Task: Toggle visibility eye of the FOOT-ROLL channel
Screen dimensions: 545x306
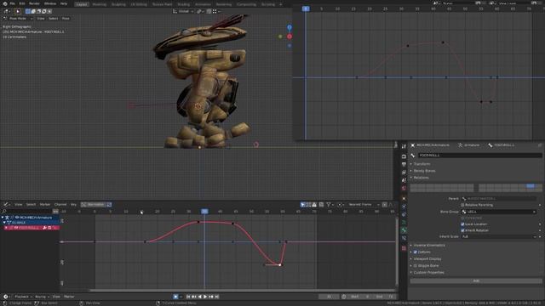Action: 16,228
